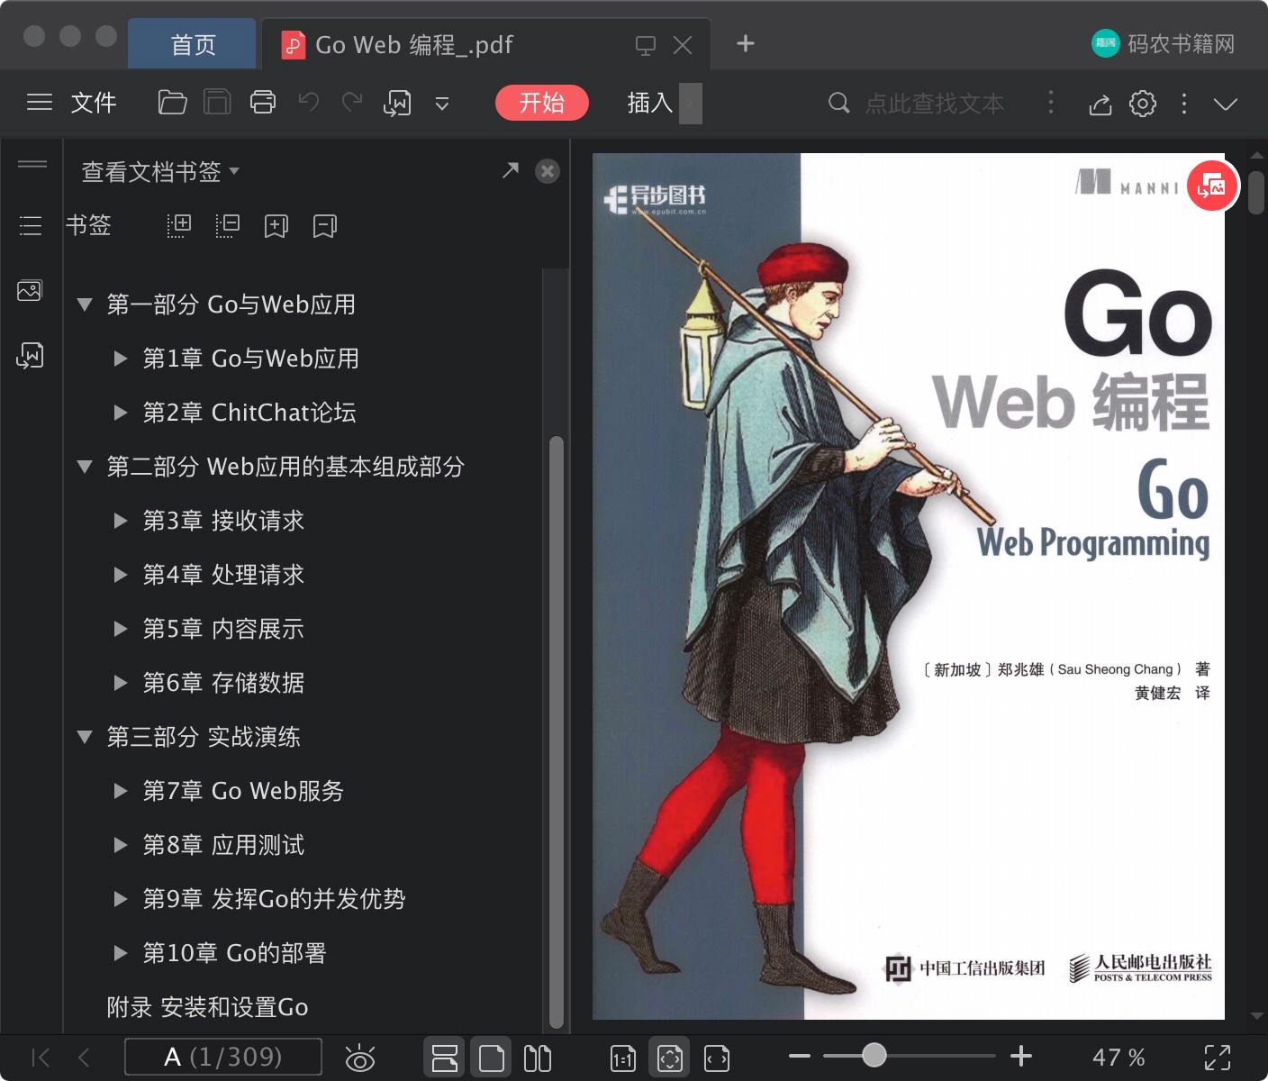This screenshot has width=1268, height=1081.
Task: Toggle fit page zoom mode
Action: coord(670,1058)
